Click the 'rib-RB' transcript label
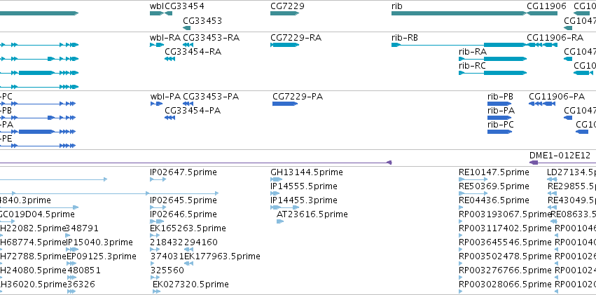The image size is (596, 295). pyautogui.click(x=405, y=38)
